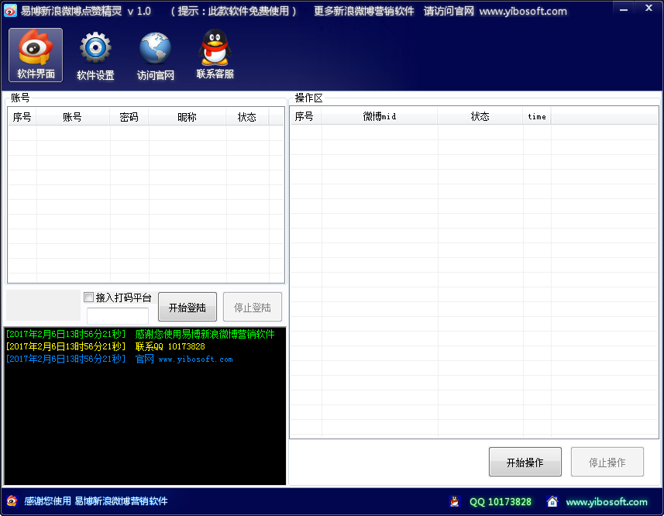Click the 昵称 column header
The width and height of the screenshot is (664, 516).
[x=187, y=117]
